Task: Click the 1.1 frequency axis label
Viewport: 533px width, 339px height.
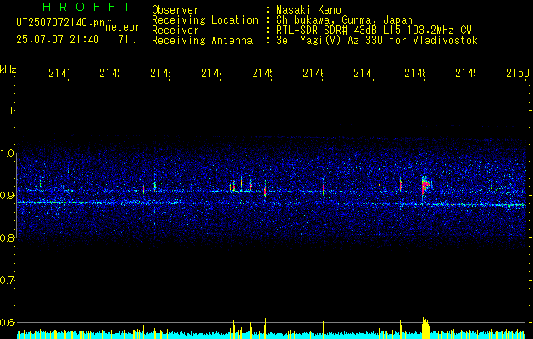Action: pos(7,111)
